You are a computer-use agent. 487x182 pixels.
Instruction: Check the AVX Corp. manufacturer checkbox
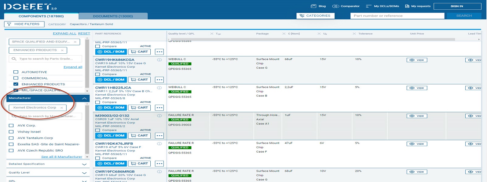(11, 126)
